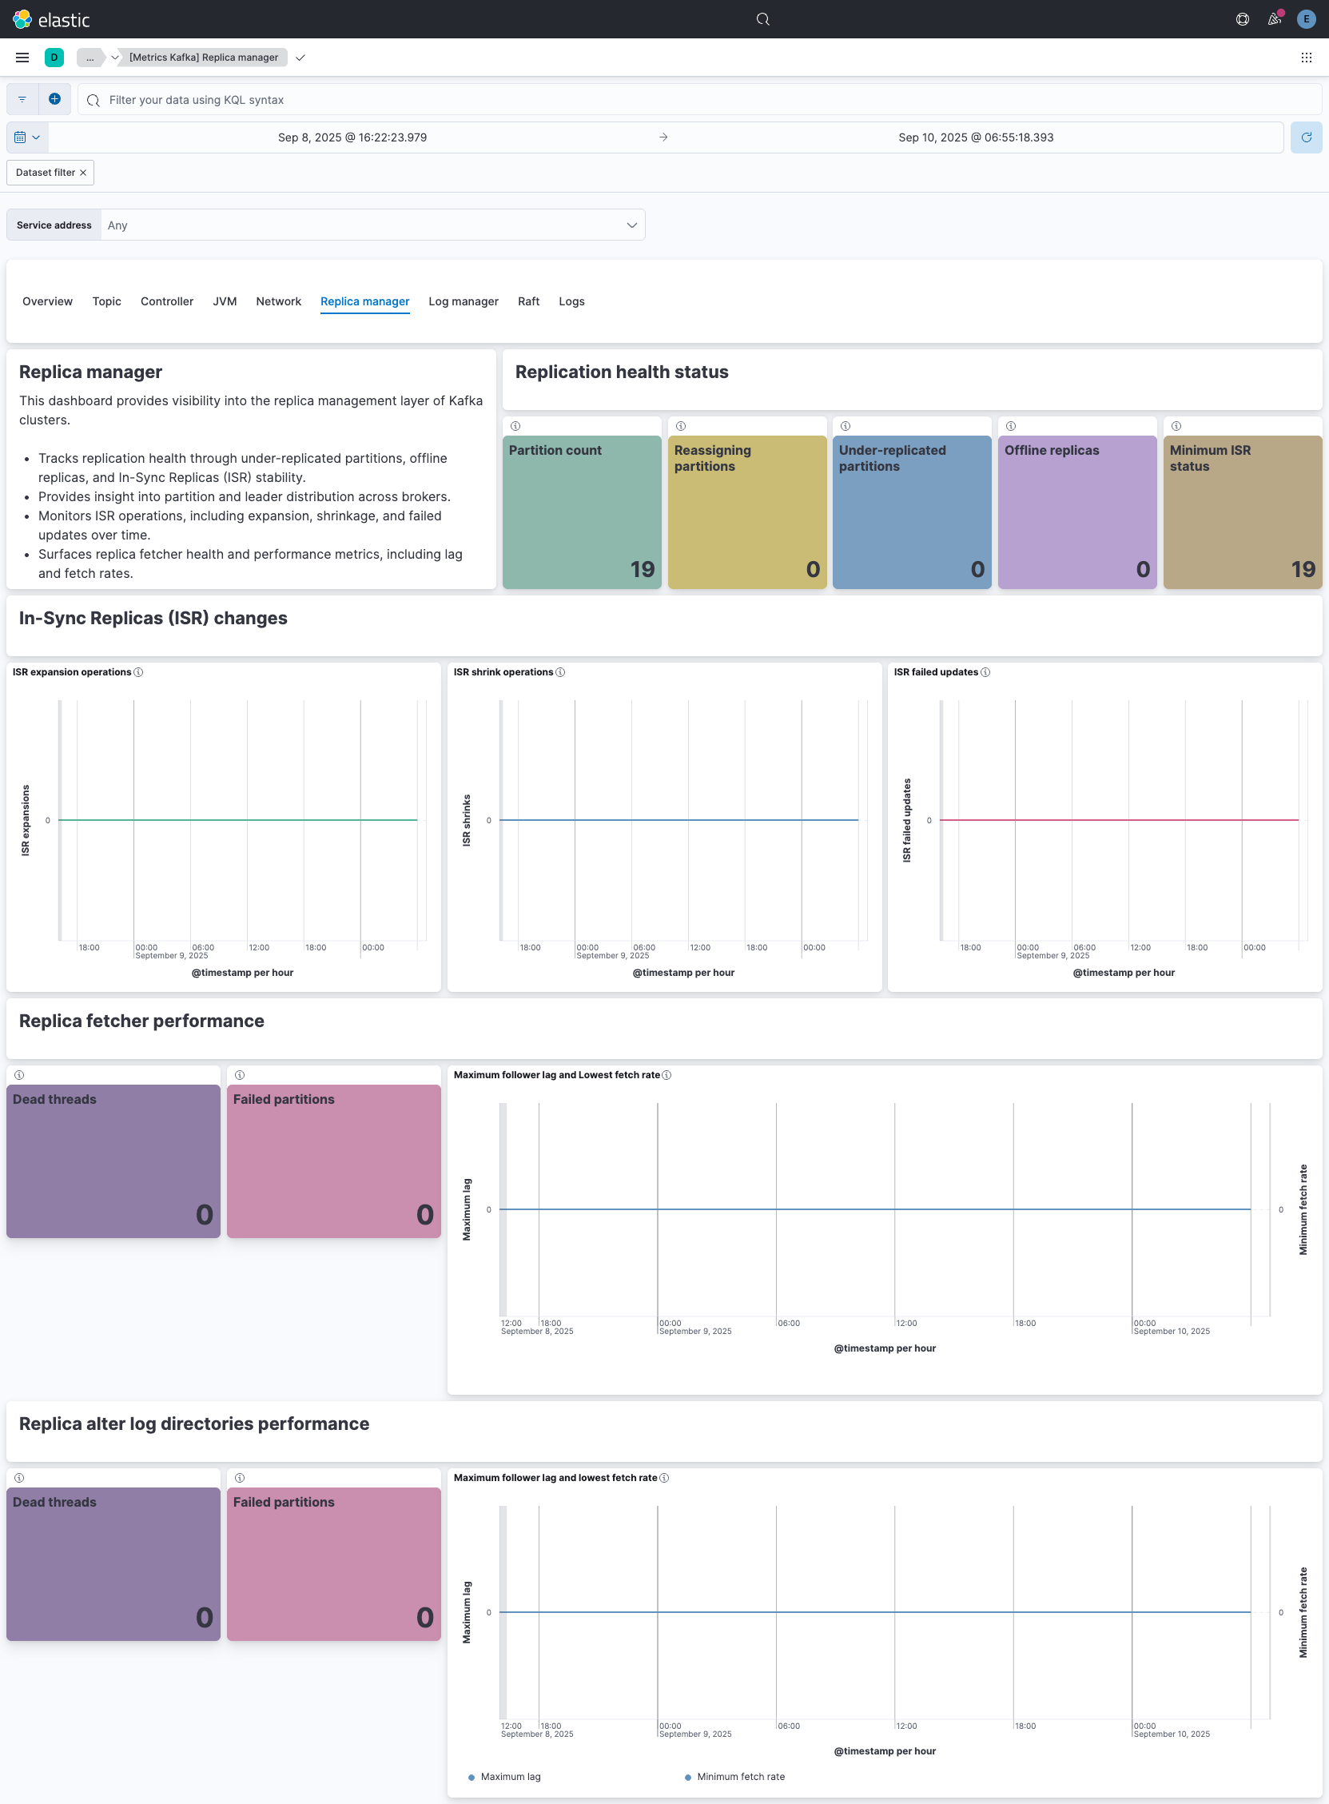Screen dimensions: 1329x1804
Task: Click the add filter plus icon
Action: click(54, 99)
